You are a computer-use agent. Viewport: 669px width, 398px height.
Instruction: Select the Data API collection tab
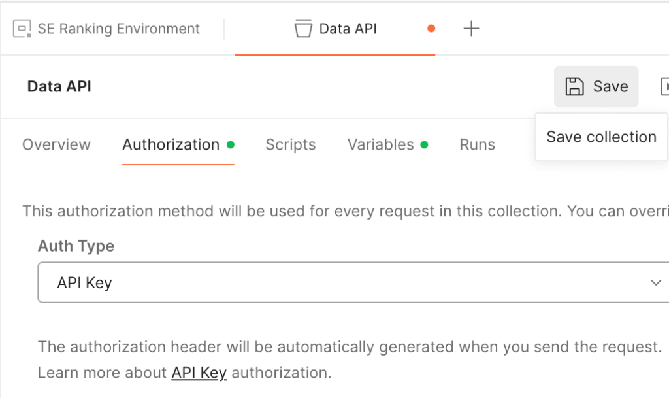335,29
